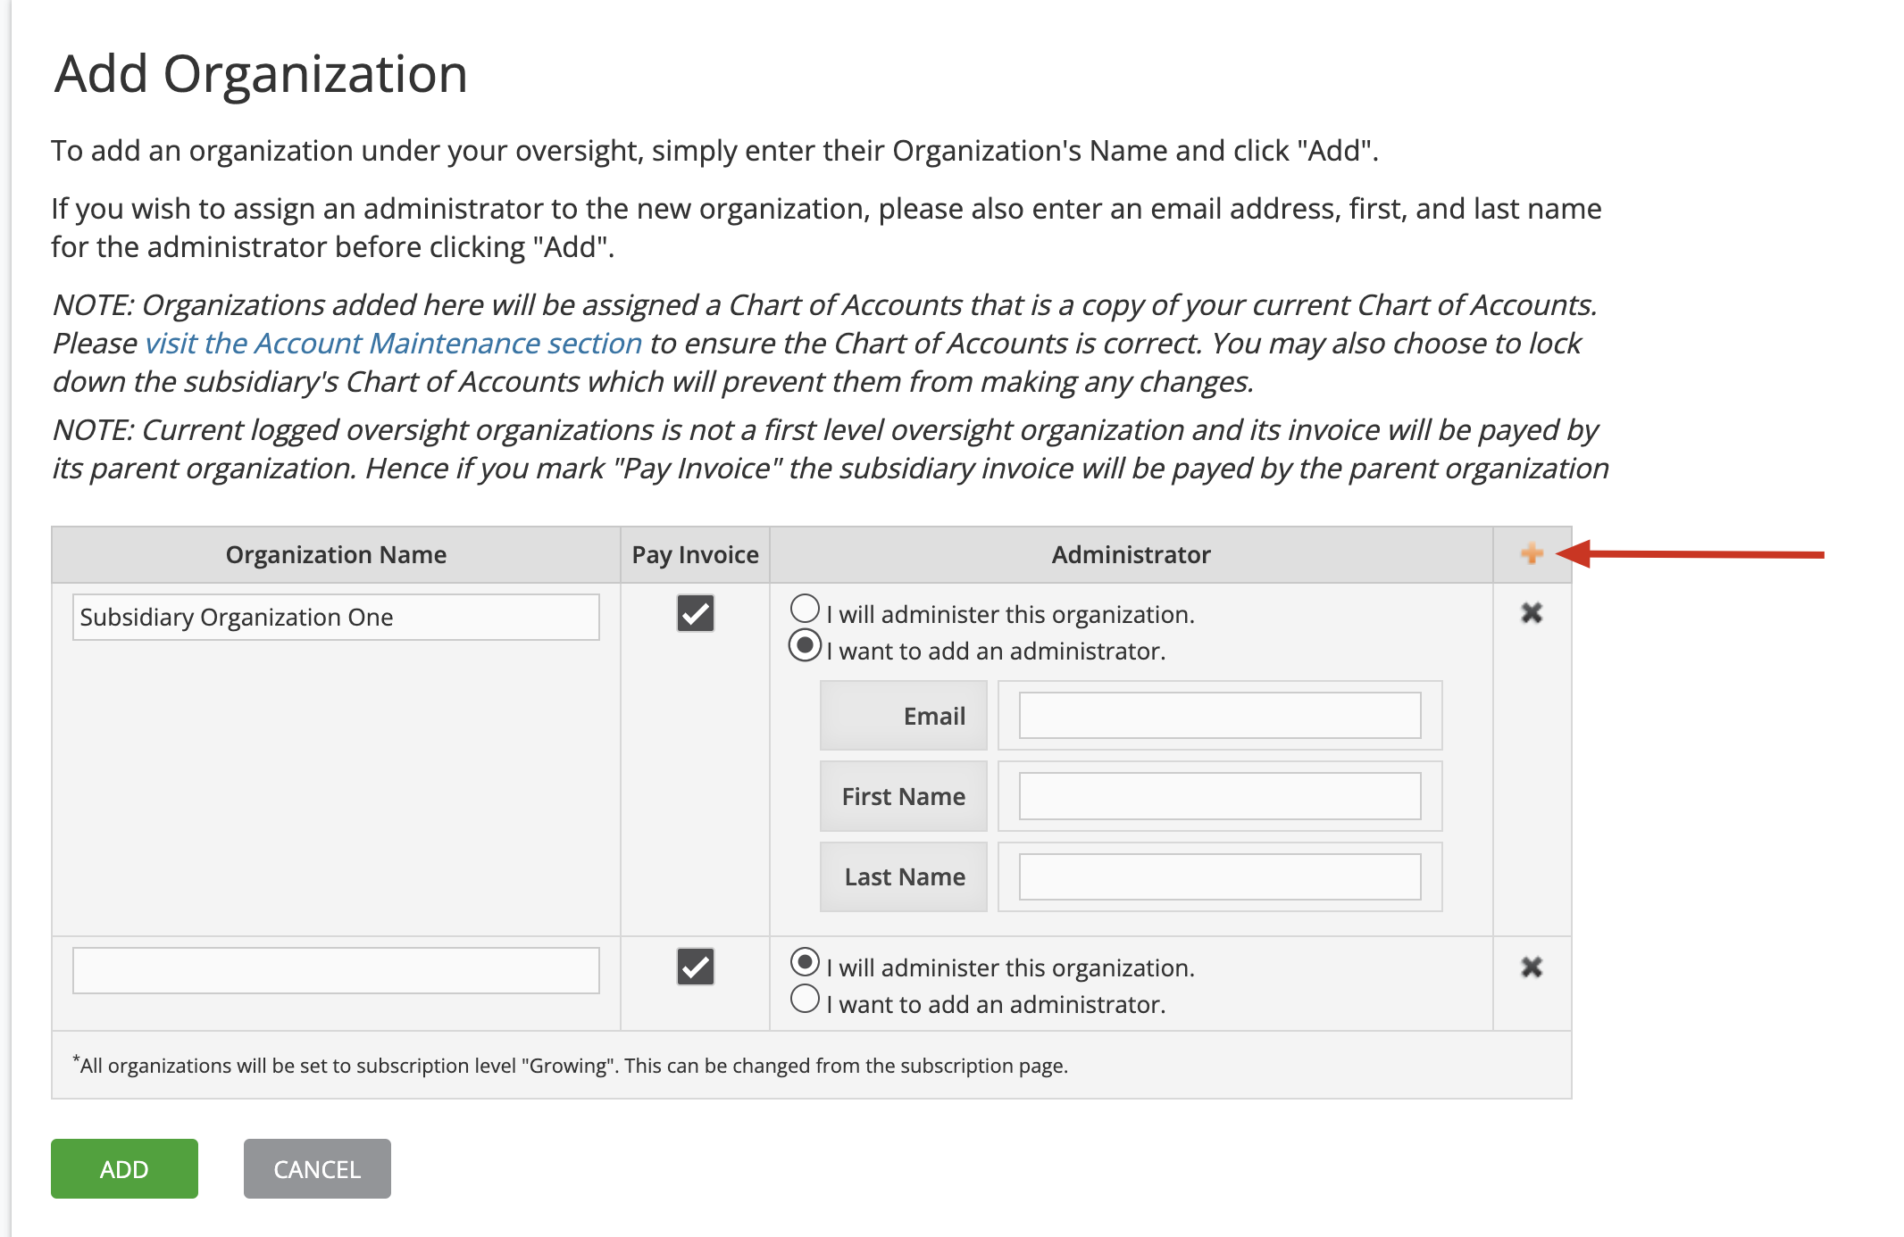The width and height of the screenshot is (1904, 1237).
Task: Remove the Subsidiary Organization One row
Action: click(x=1532, y=613)
